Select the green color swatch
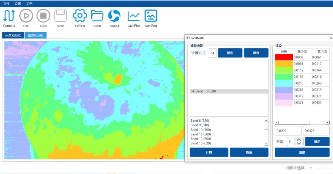Image resolution: width=333 pixels, height=174 pixels. click(284, 77)
